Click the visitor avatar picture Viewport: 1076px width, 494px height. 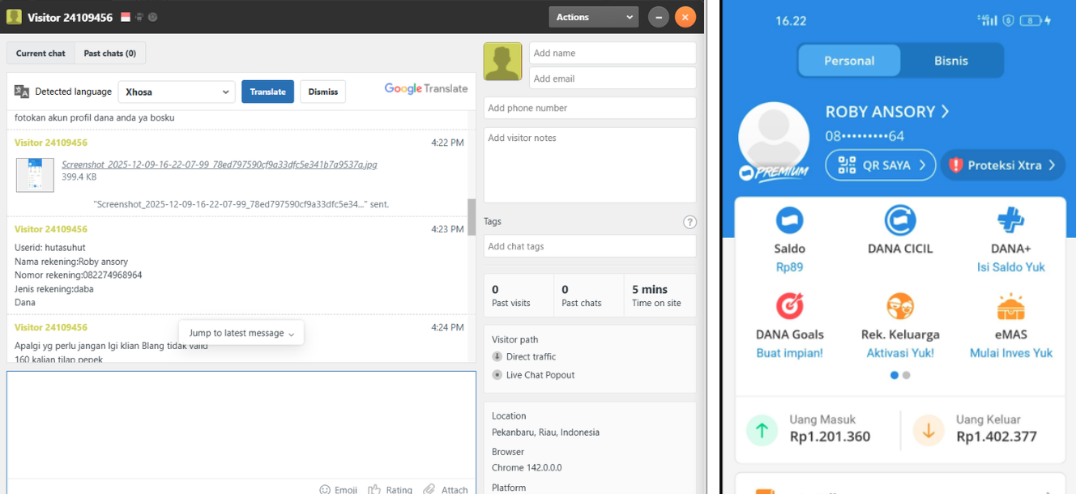503,62
